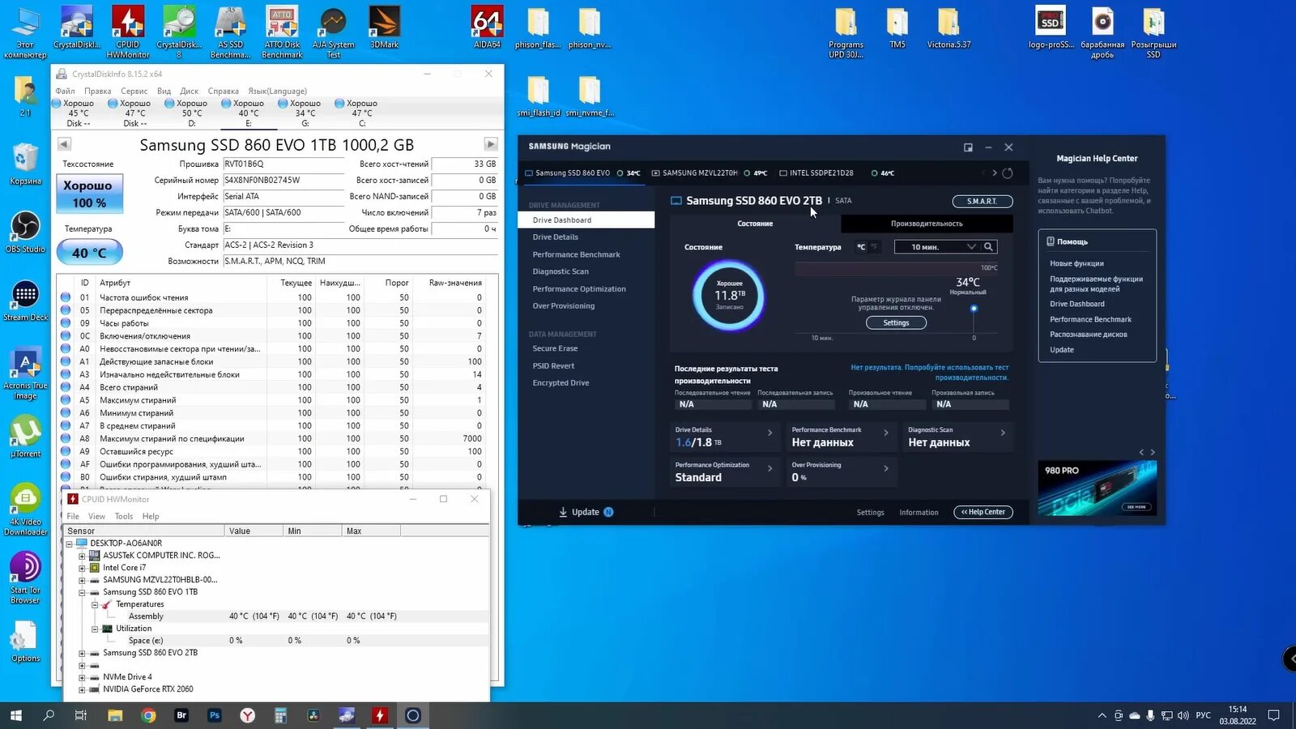
Task: Show previous disk arrow in CrystalDiskInfo
Action: pos(64,144)
